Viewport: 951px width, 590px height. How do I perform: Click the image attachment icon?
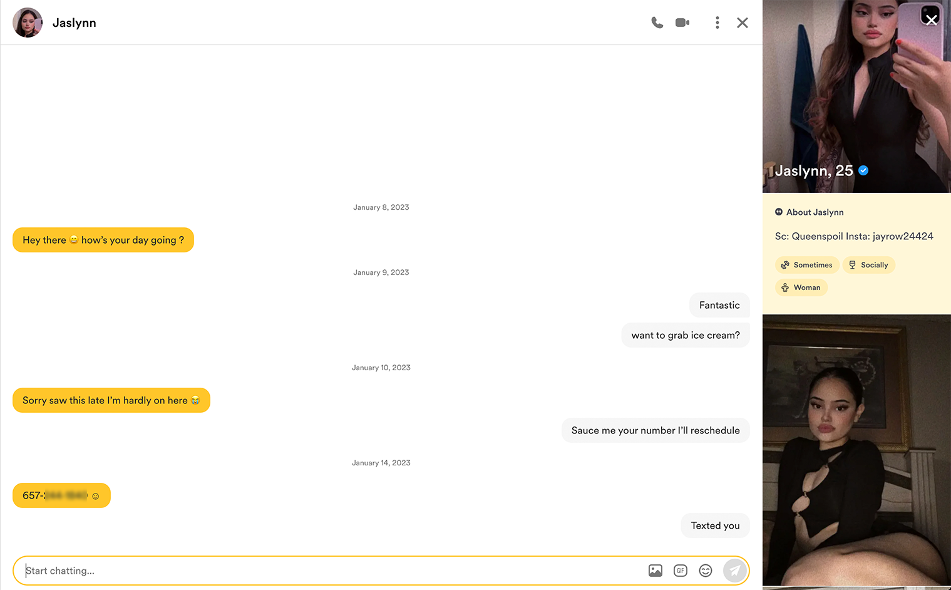(x=655, y=571)
